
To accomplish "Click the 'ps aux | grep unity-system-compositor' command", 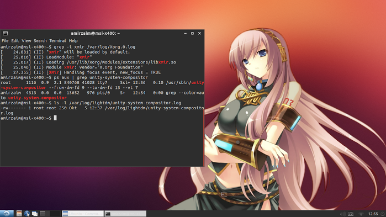I will [101, 77].
